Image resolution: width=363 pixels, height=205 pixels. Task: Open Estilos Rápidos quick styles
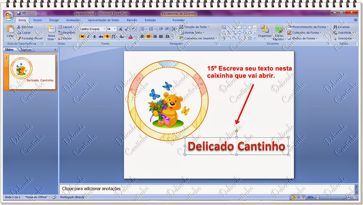pos(279,33)
